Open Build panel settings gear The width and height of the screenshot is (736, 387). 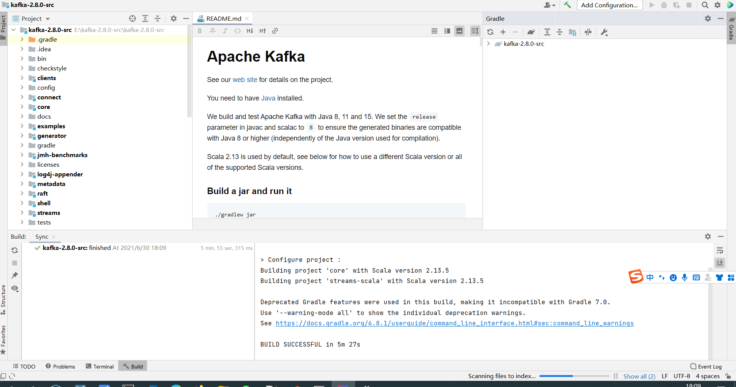tap(708, 236)
